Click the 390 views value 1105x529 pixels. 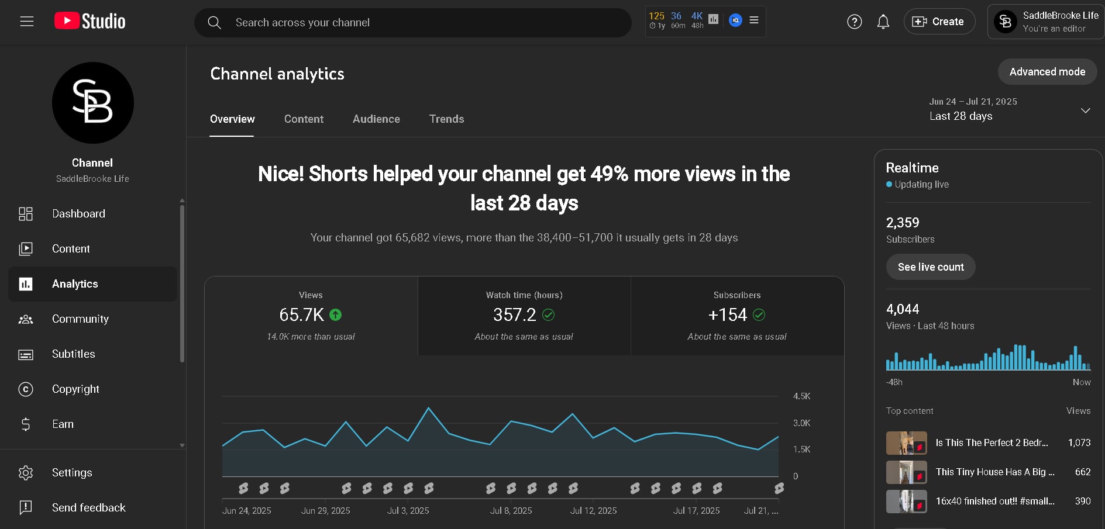[1083, 502]
